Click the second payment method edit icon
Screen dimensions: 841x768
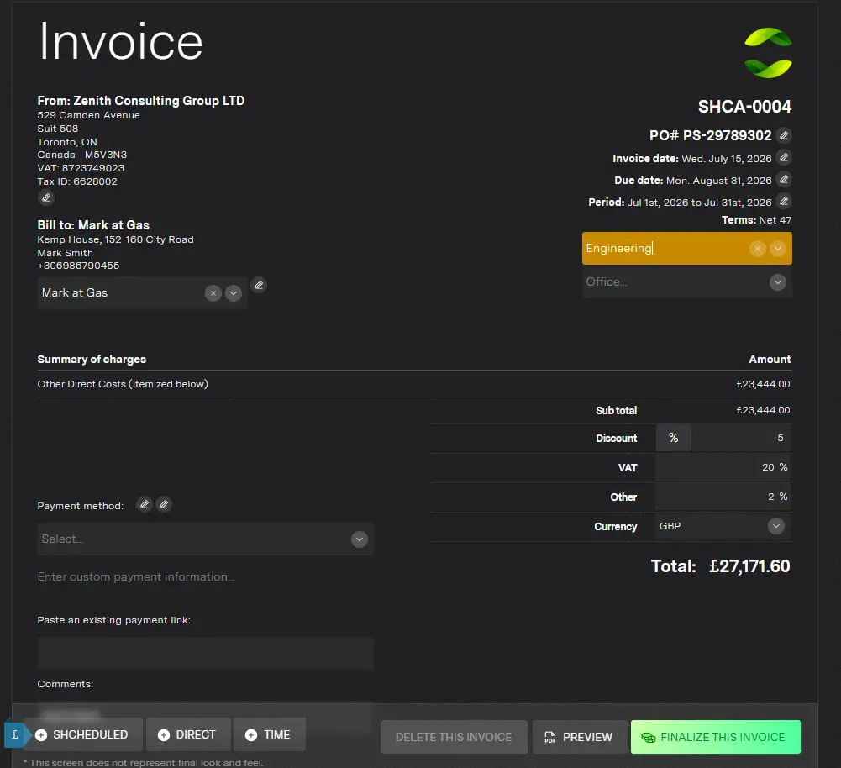(x=164, y=505)
